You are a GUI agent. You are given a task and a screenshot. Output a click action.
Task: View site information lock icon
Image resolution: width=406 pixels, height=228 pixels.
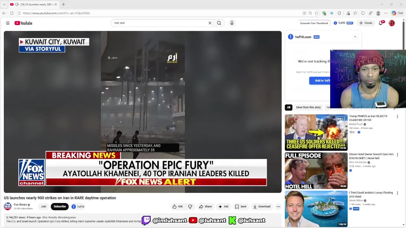coord(19,13)
